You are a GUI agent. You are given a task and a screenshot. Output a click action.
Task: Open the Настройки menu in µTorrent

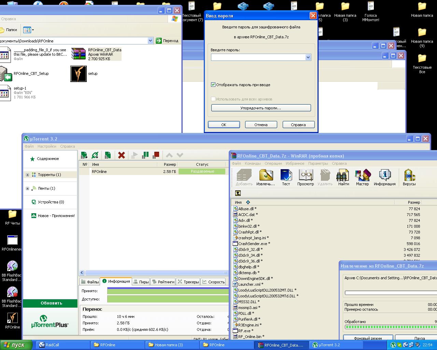click(x=47, y=146)
